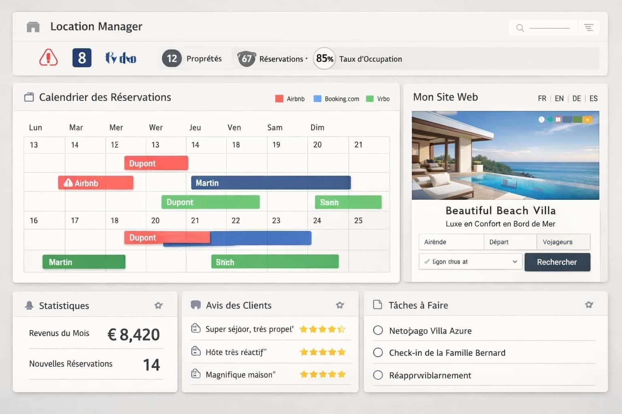Click the search magnifier icon at top right

click(x=520, y=28)
